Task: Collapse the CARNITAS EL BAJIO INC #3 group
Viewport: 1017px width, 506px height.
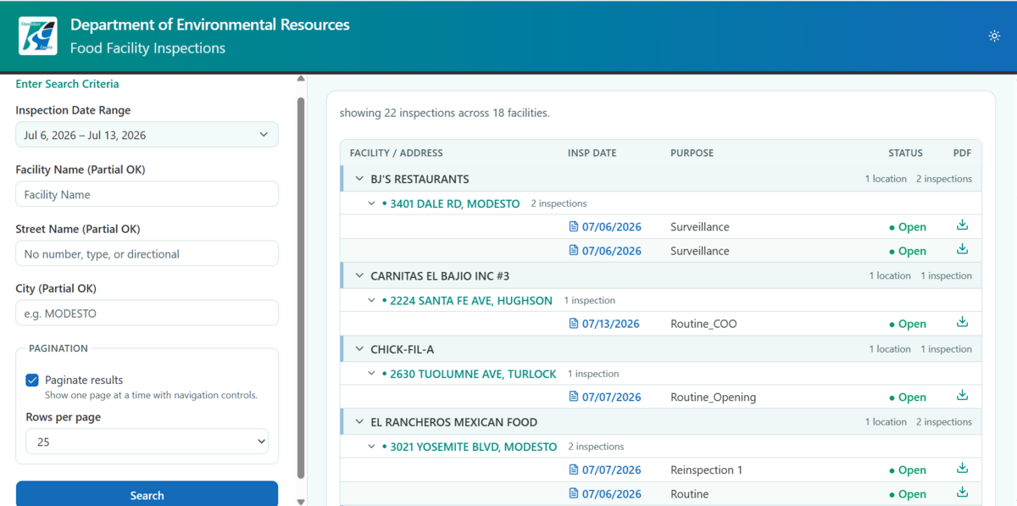Action: click(359, 275)
